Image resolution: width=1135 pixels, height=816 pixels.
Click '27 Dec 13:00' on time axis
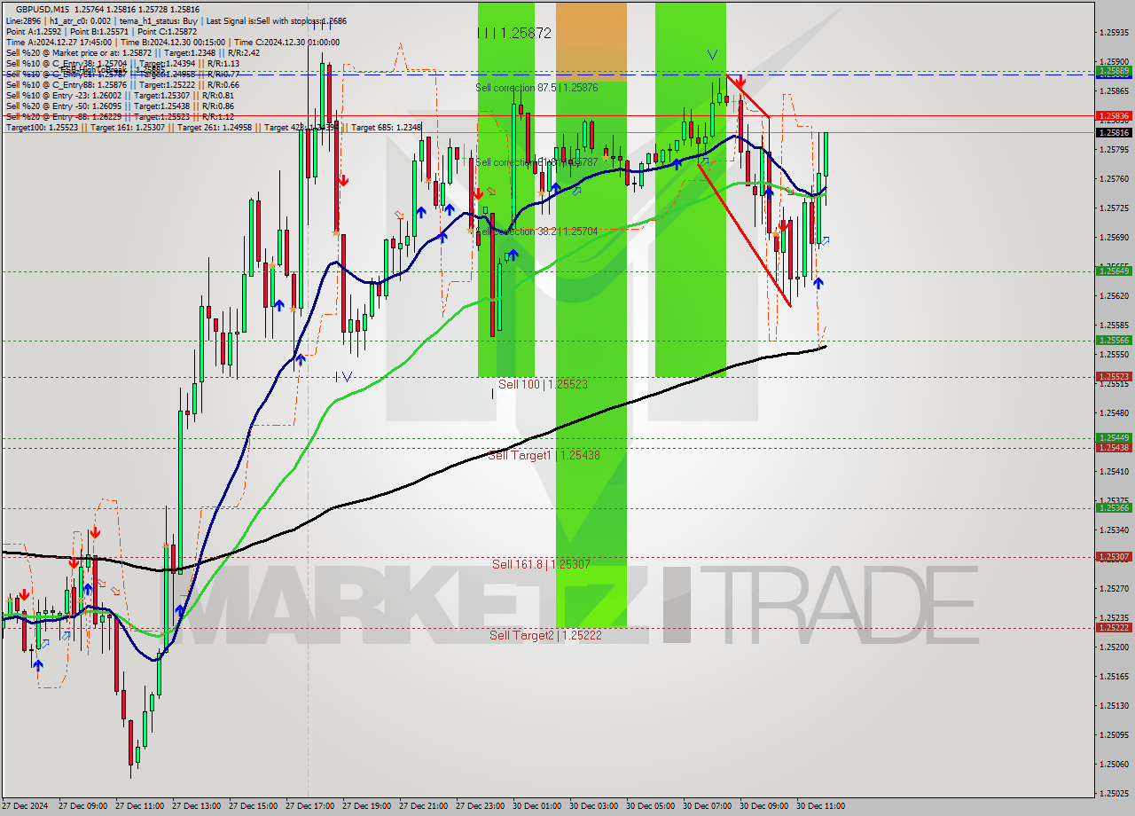196,806
